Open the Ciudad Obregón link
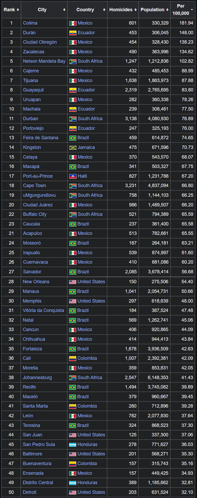 (40, 42)
